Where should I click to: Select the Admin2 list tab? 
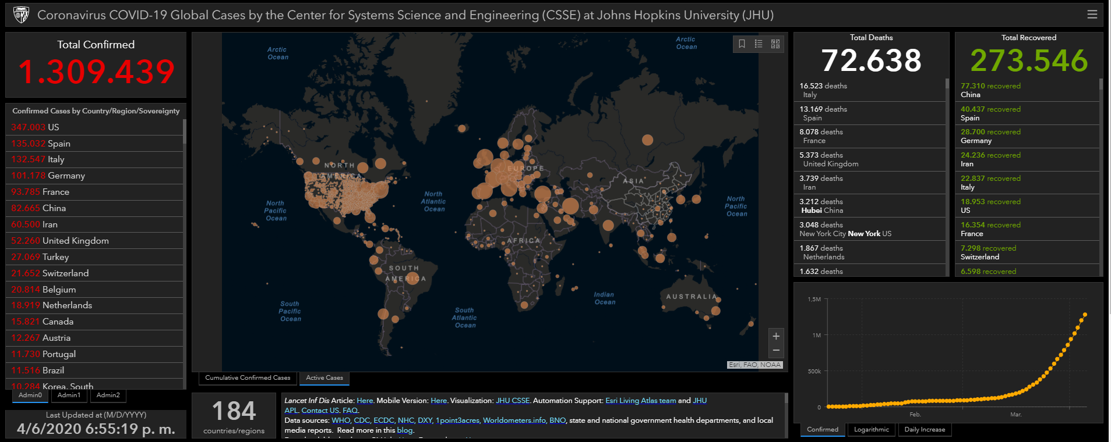(108, 395)
